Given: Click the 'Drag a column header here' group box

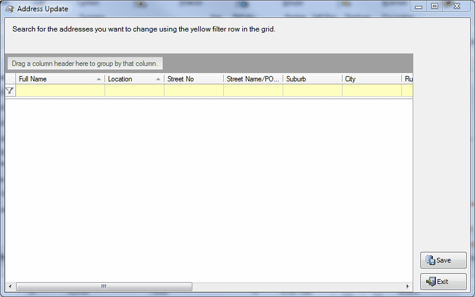Looking at the screenshot, I should coord(85,64).
